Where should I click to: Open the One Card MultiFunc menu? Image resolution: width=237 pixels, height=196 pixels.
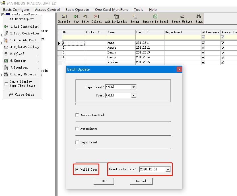point(111,10)
